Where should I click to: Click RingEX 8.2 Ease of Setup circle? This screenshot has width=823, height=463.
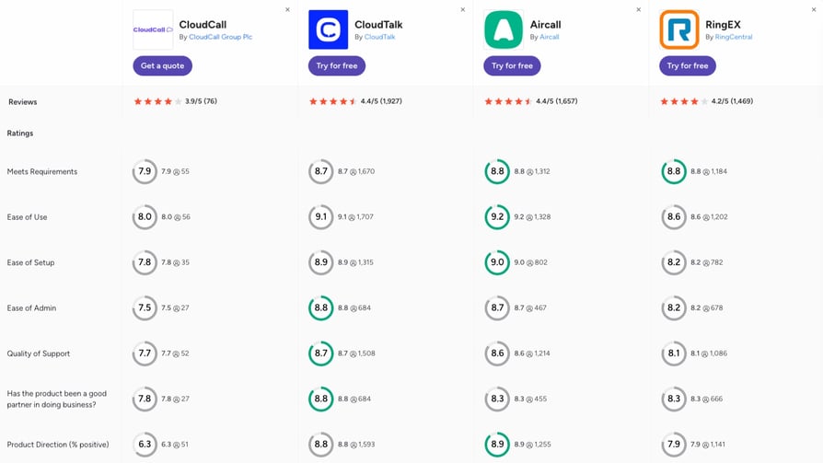pos(674,262)
